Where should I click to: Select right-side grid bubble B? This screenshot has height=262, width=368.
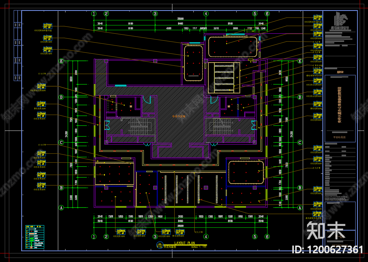pyautogui.click(x=300, y=187)
